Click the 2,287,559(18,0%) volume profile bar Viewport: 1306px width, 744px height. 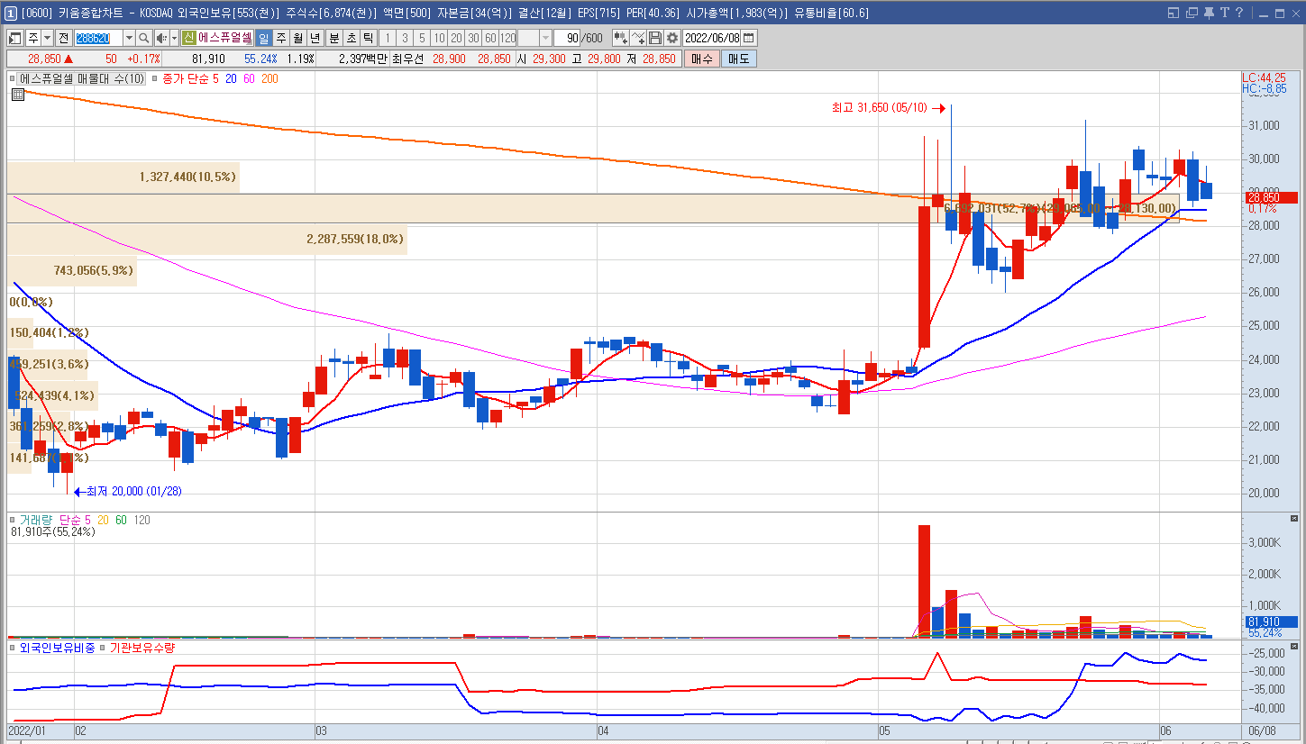(x=207, y=240)
